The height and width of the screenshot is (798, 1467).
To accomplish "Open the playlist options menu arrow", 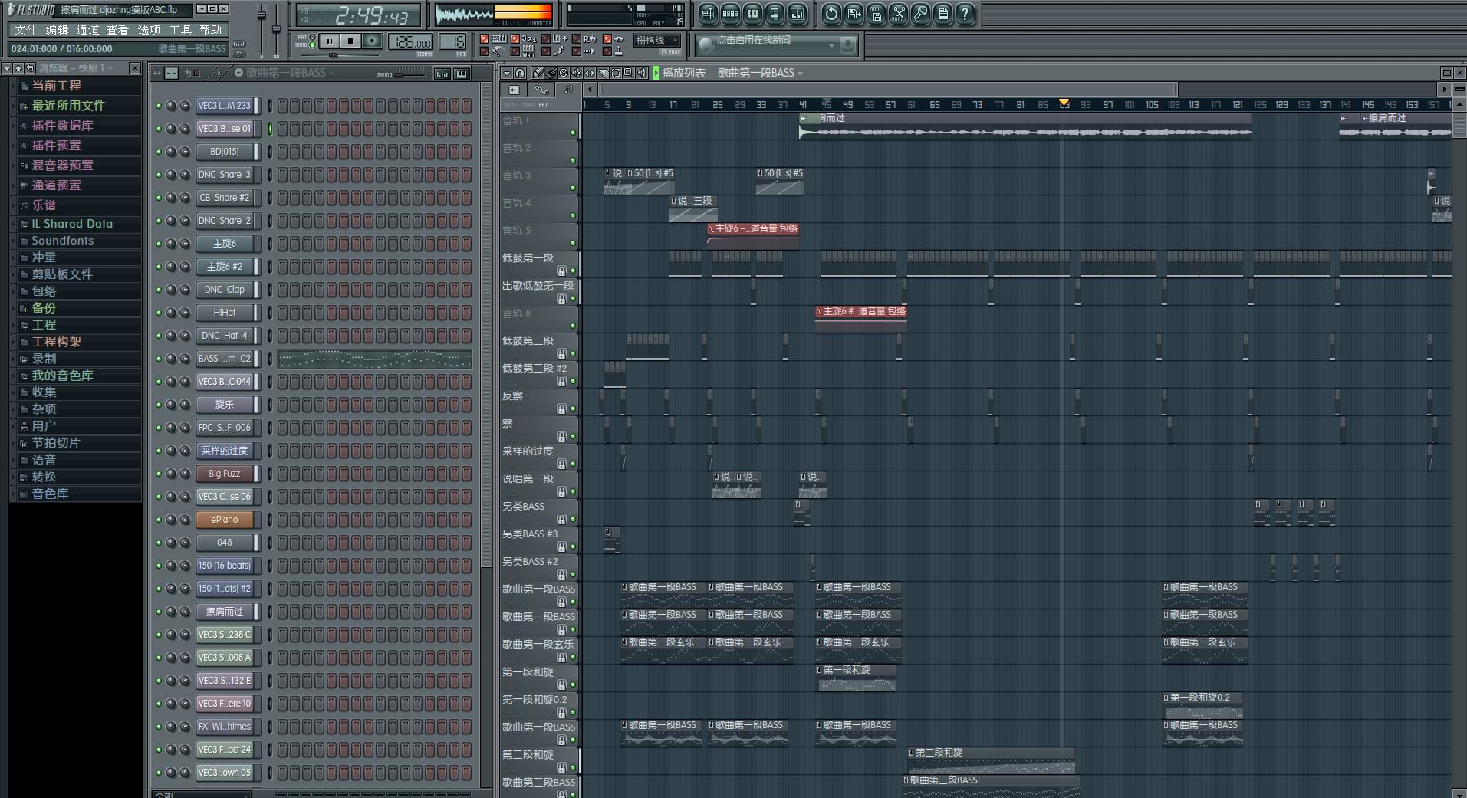I will coord(507,73).
